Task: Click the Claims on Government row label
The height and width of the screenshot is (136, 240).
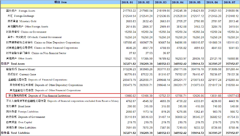Action: click(26, 32)
